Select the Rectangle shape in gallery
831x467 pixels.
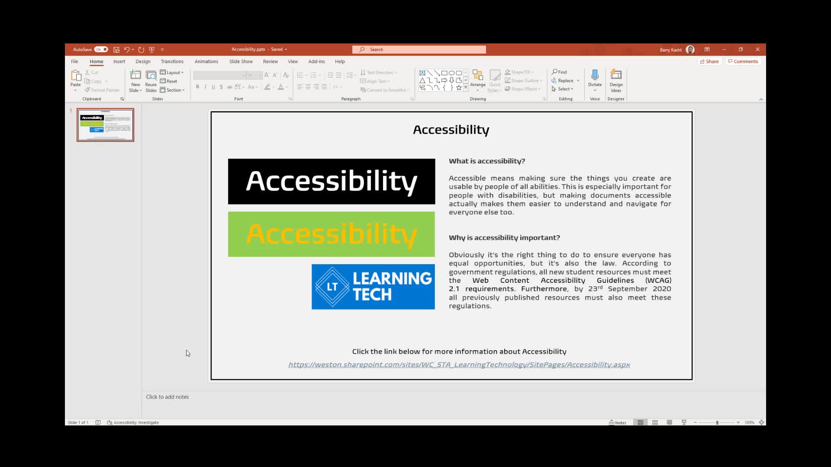coord(444,73)
